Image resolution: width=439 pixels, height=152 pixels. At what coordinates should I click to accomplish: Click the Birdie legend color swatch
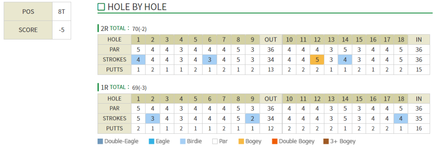[x=183, y=141]
